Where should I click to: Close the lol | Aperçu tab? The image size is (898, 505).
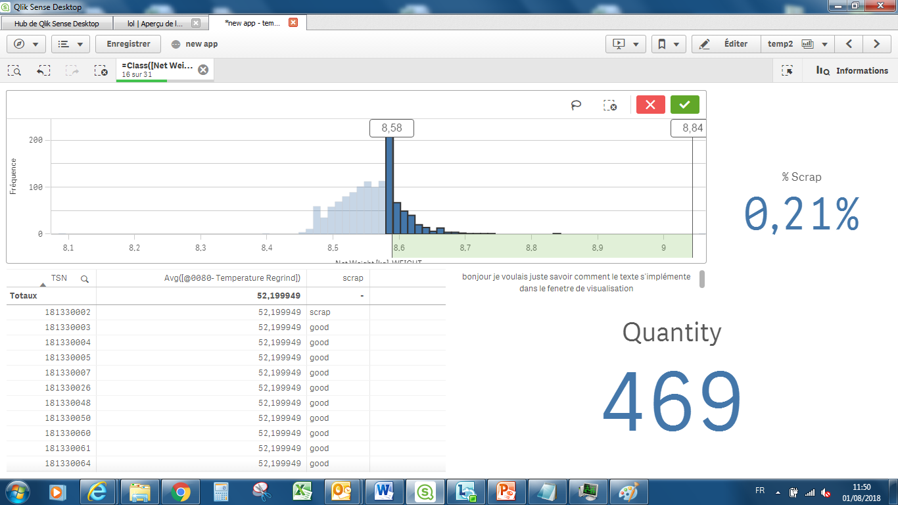click(195, 23)
